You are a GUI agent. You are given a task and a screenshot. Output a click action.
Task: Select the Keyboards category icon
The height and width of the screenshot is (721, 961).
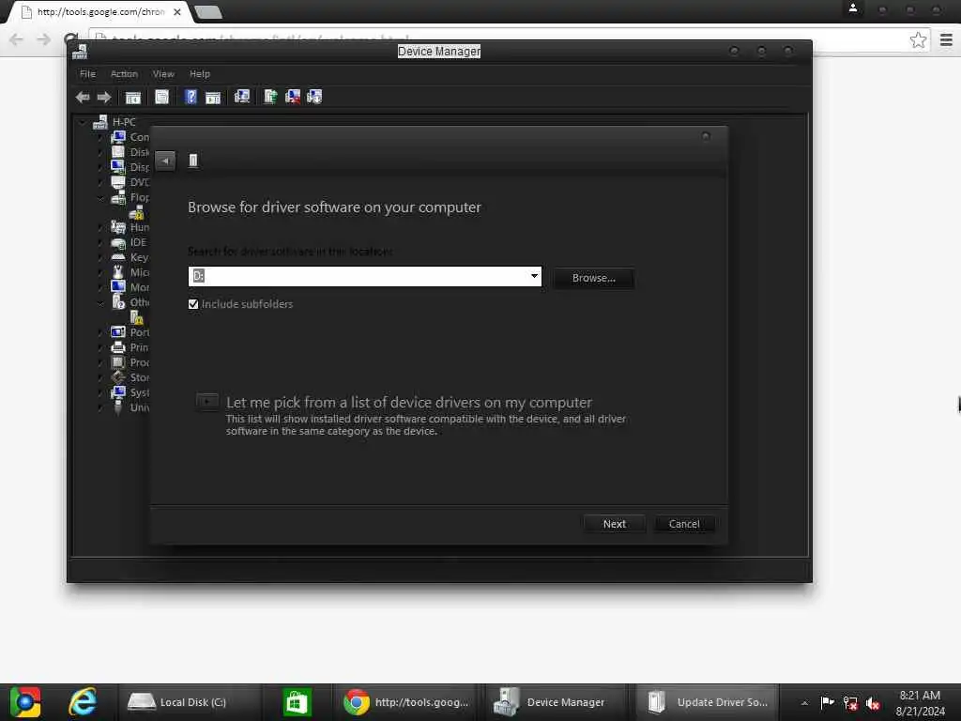(118, 257)
